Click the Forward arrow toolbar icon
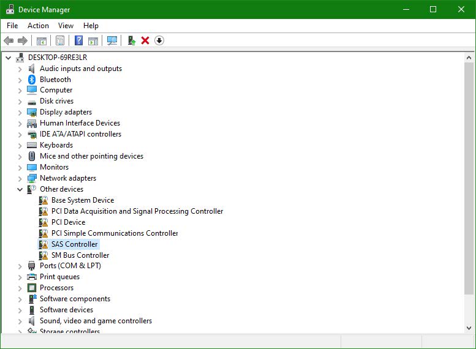 tap(23, 40)
